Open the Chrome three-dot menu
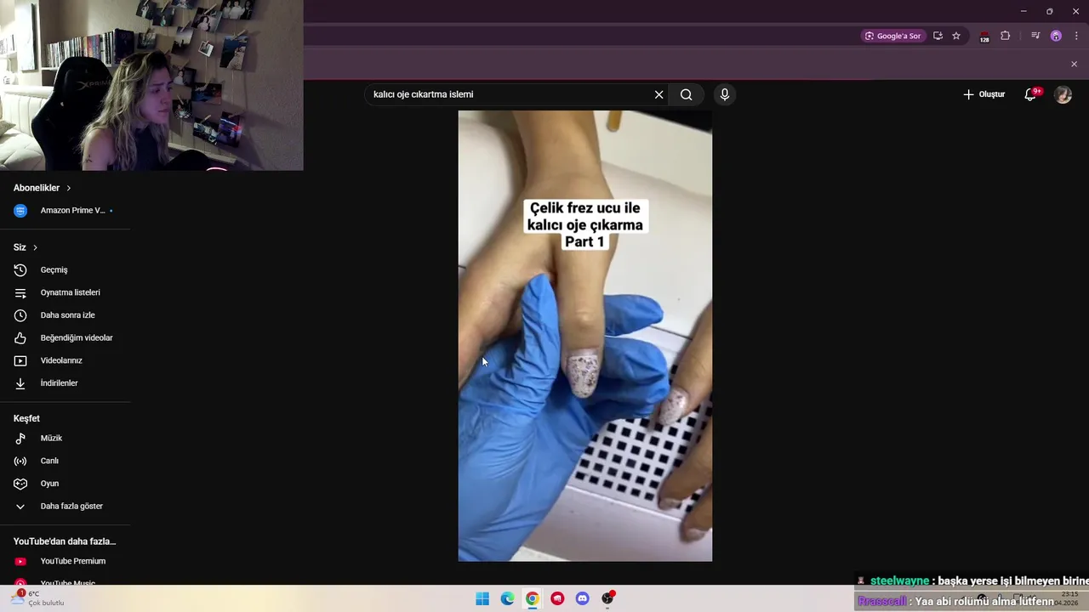The width and height of the screenshot is (1089, 612). coord(1076,36)
